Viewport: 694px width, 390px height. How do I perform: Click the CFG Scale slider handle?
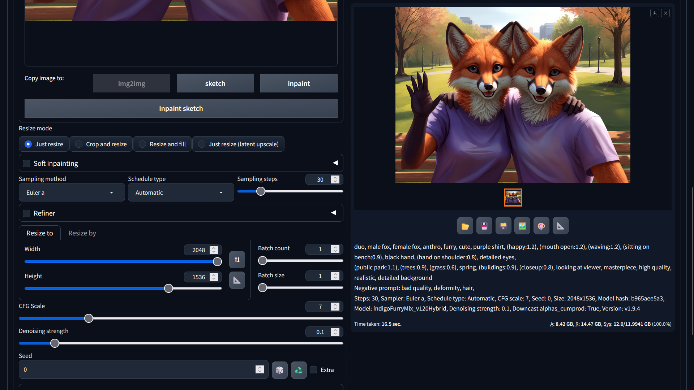89,318
